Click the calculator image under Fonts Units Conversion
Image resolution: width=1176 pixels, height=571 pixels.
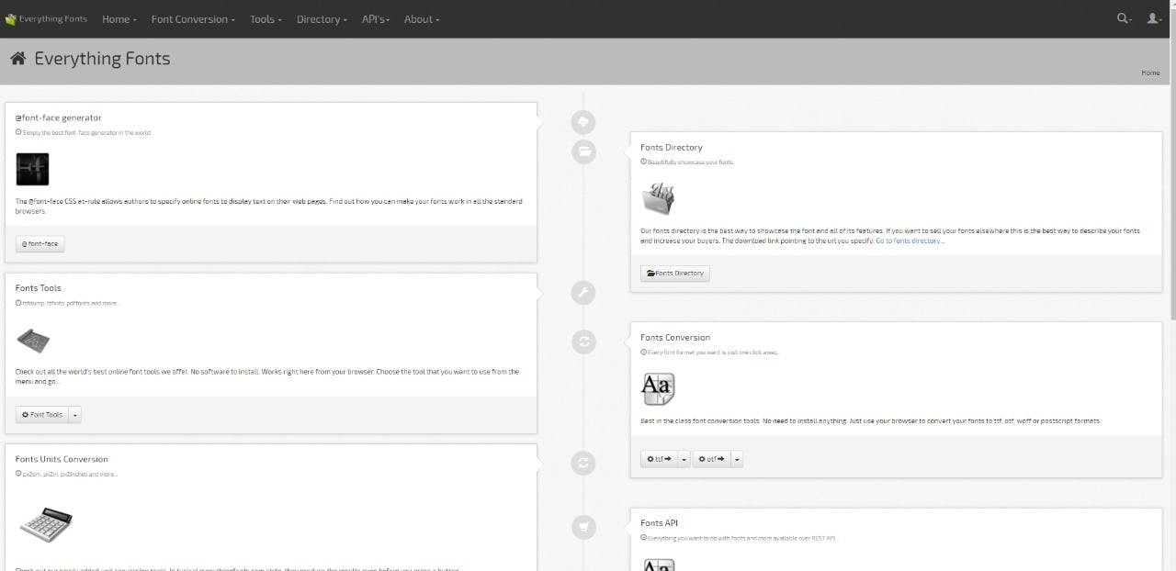click(45, 525)
